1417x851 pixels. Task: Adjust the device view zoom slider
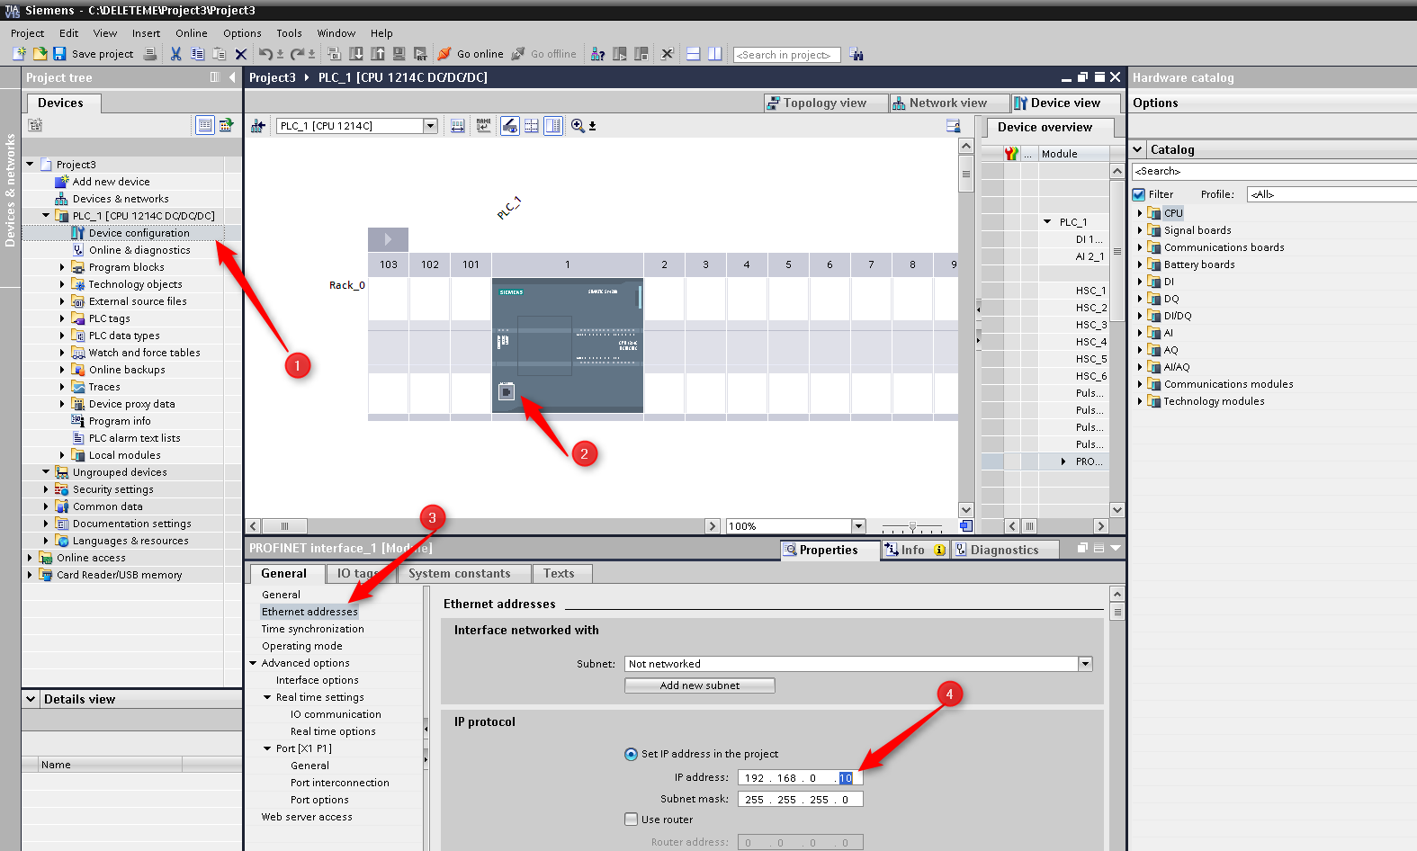point(912,526)
